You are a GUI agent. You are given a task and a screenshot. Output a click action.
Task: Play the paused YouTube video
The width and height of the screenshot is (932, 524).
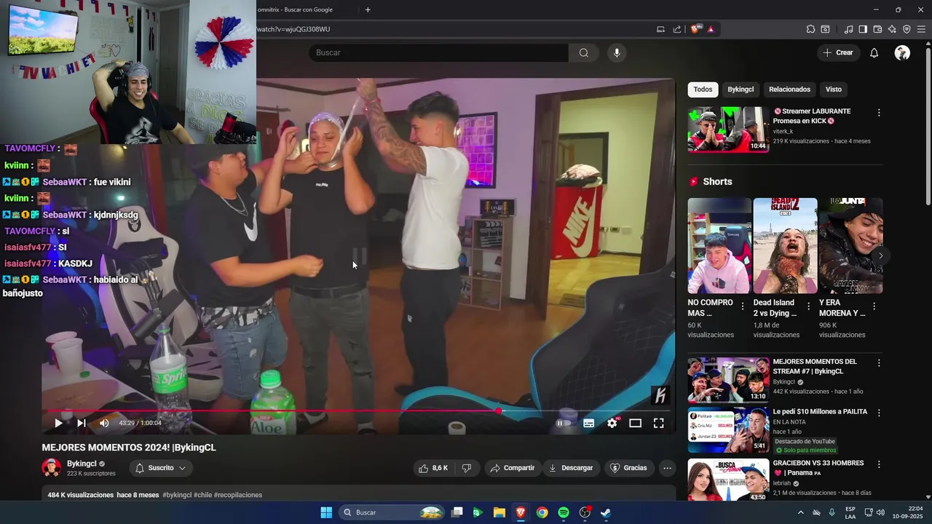[x=58, y=423]
